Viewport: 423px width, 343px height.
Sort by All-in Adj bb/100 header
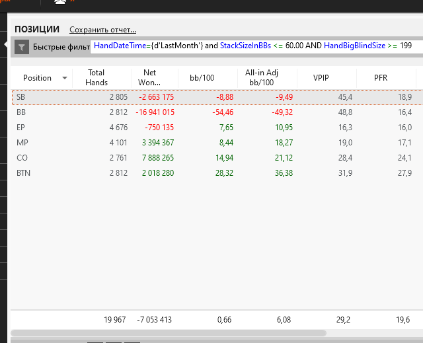[x=262, y=78]
